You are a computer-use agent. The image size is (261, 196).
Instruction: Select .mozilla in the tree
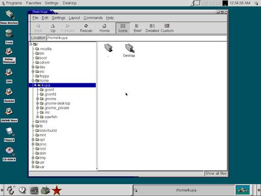(x=43, y=49)
